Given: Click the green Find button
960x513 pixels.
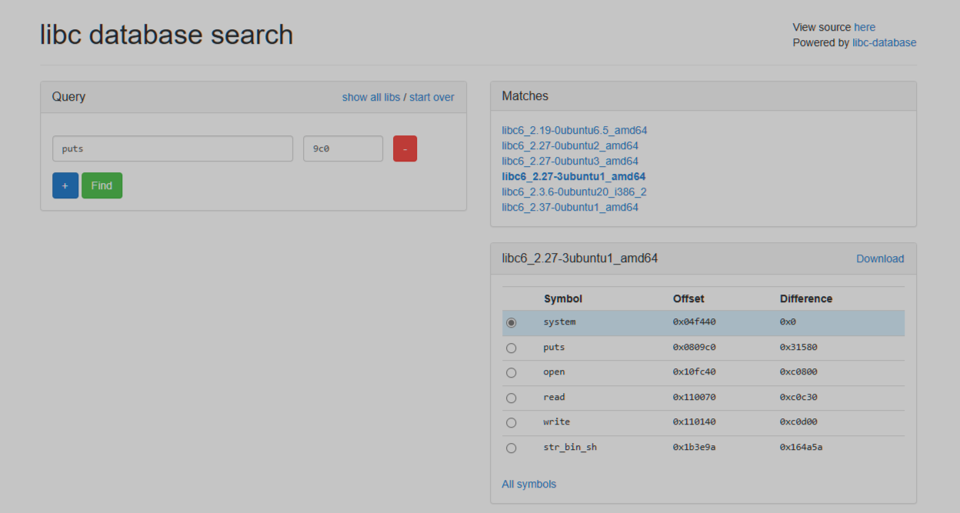Looking at the screenshot, I should [102, 185].
